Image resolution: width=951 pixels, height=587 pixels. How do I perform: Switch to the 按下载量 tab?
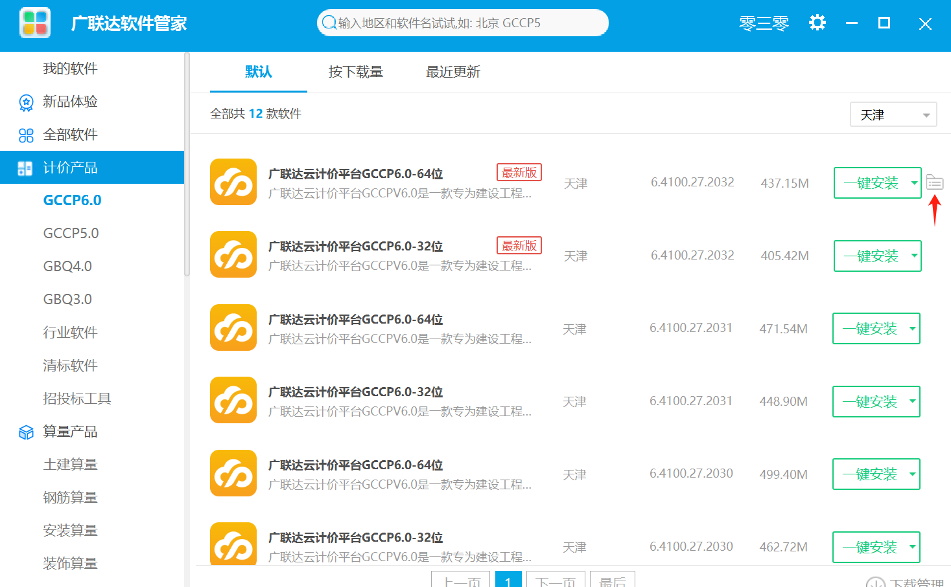(356, 72)
